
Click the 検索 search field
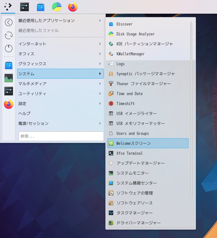pos(61,136)
